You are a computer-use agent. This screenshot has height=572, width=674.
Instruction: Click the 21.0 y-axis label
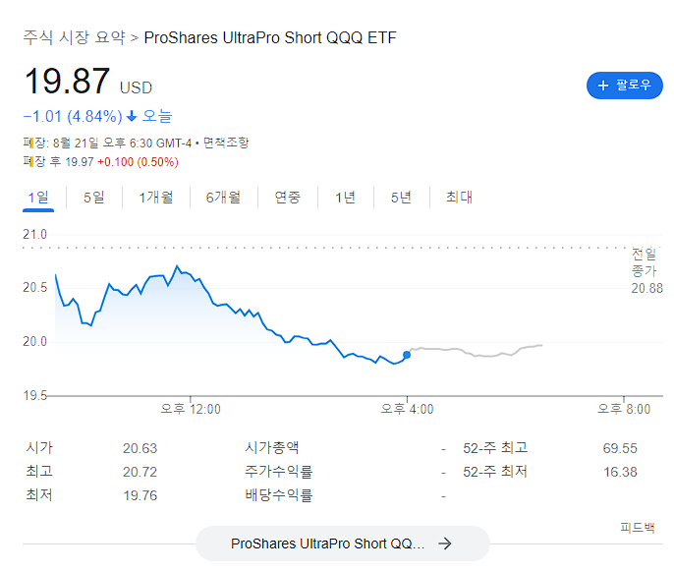(34, 234)
